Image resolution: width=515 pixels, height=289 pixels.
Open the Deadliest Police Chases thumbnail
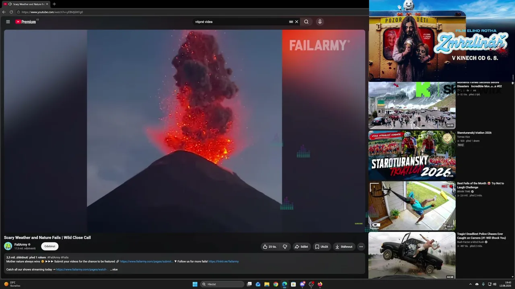coord(412,255)
